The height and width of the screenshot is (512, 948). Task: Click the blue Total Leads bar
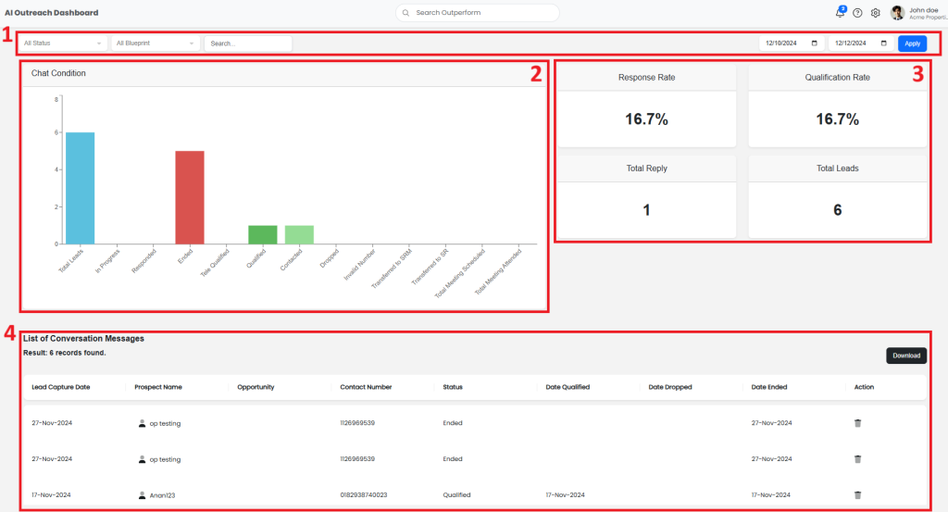[x=80, y=188]
